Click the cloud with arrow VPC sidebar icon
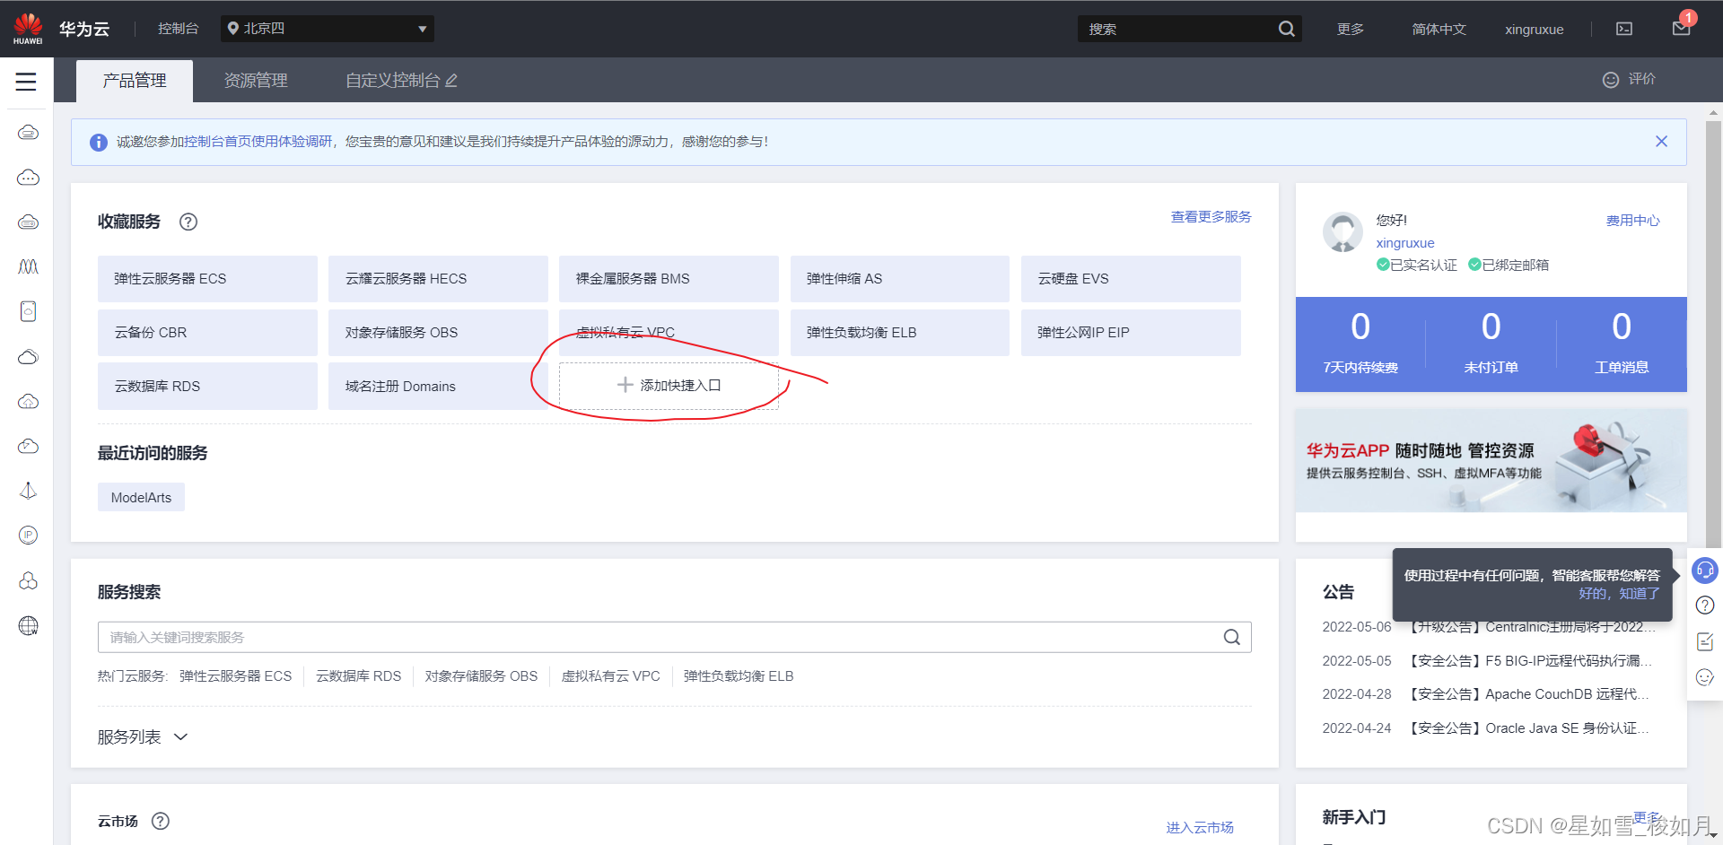The image size is (1723, 845). pyautogui.click(x=28, y=447)
